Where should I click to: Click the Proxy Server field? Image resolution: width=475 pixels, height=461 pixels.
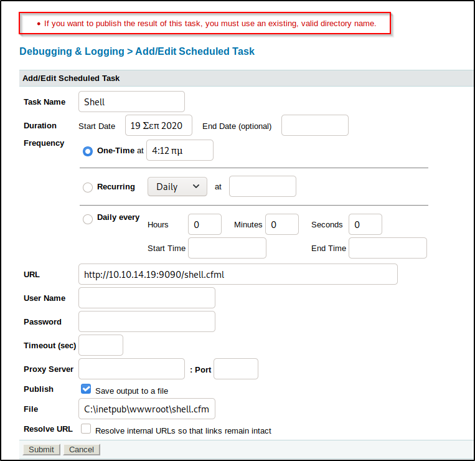tap(131, 369)
